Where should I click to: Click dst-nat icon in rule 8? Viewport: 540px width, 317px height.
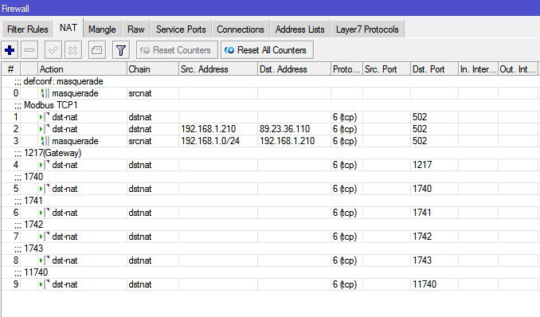point(45,260)
